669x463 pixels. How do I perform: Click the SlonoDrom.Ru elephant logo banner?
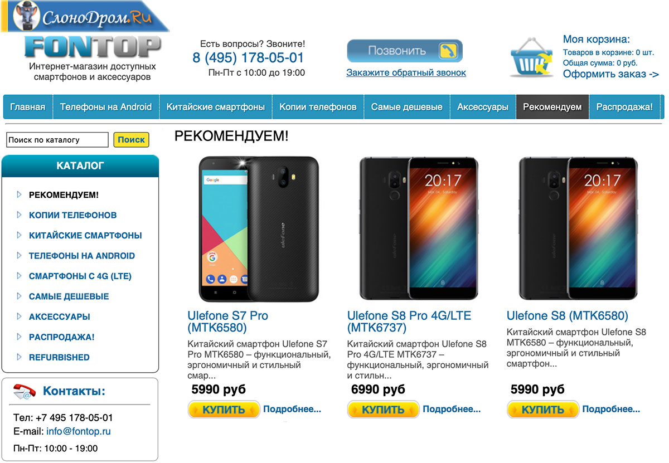(x=85, y=16)
